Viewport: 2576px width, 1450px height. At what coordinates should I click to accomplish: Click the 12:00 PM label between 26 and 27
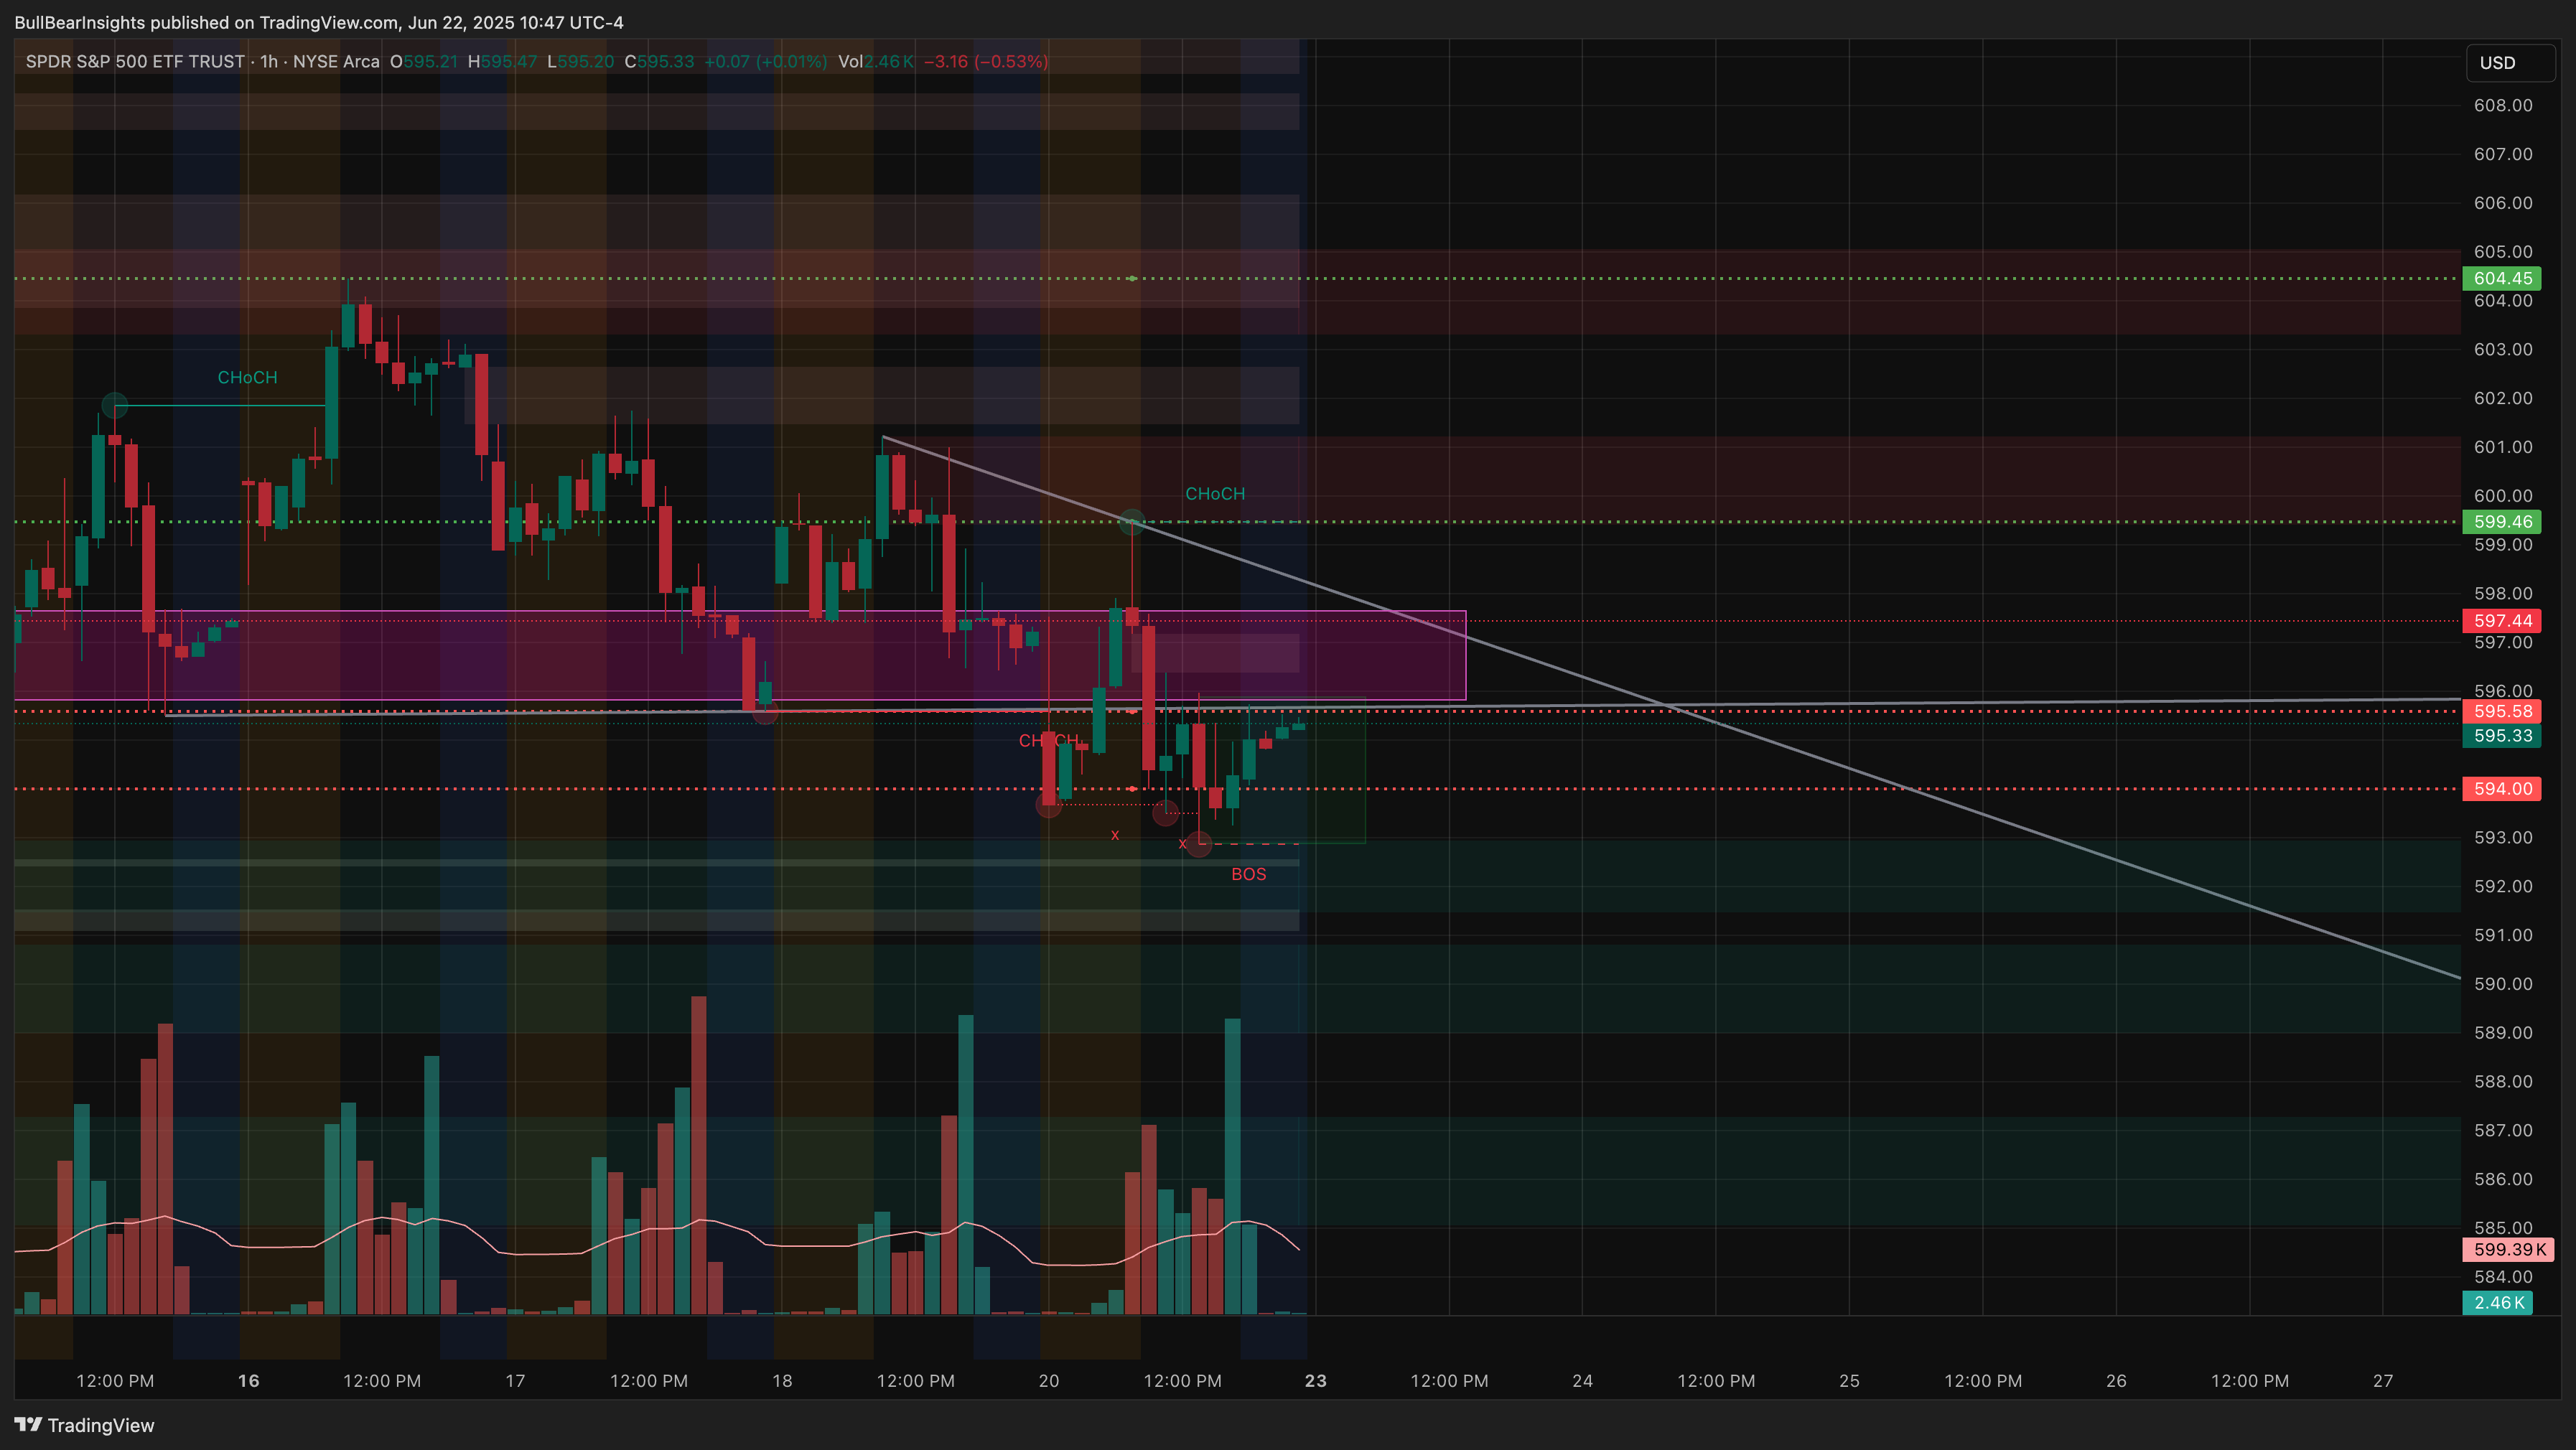pyautogui.click(x=2250, y=1381)
